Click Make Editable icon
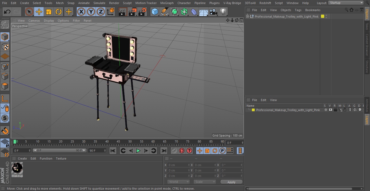Image resolution: width=370 pixels, height=191 pixels. [5, 25]
